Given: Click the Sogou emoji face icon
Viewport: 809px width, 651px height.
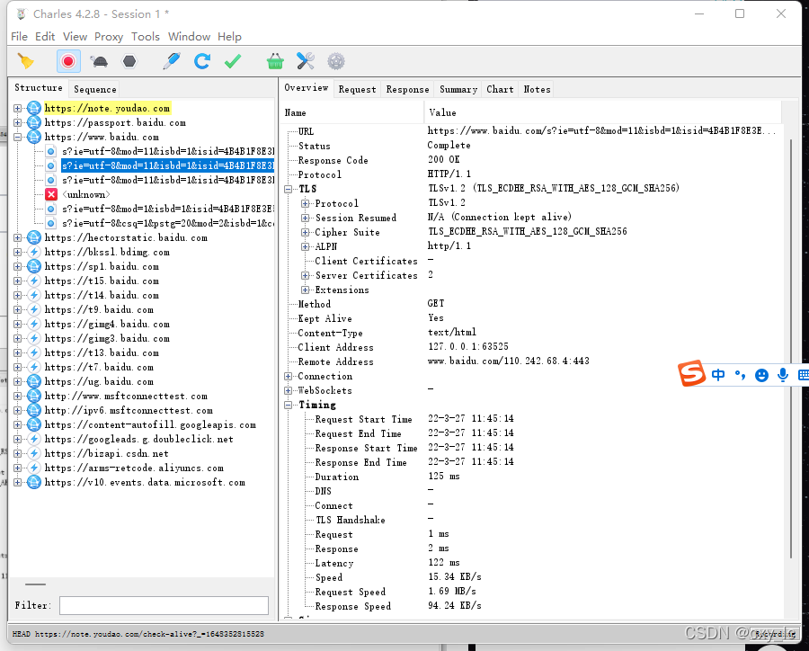Looking at the screenshot, I should tap(761, 375).
